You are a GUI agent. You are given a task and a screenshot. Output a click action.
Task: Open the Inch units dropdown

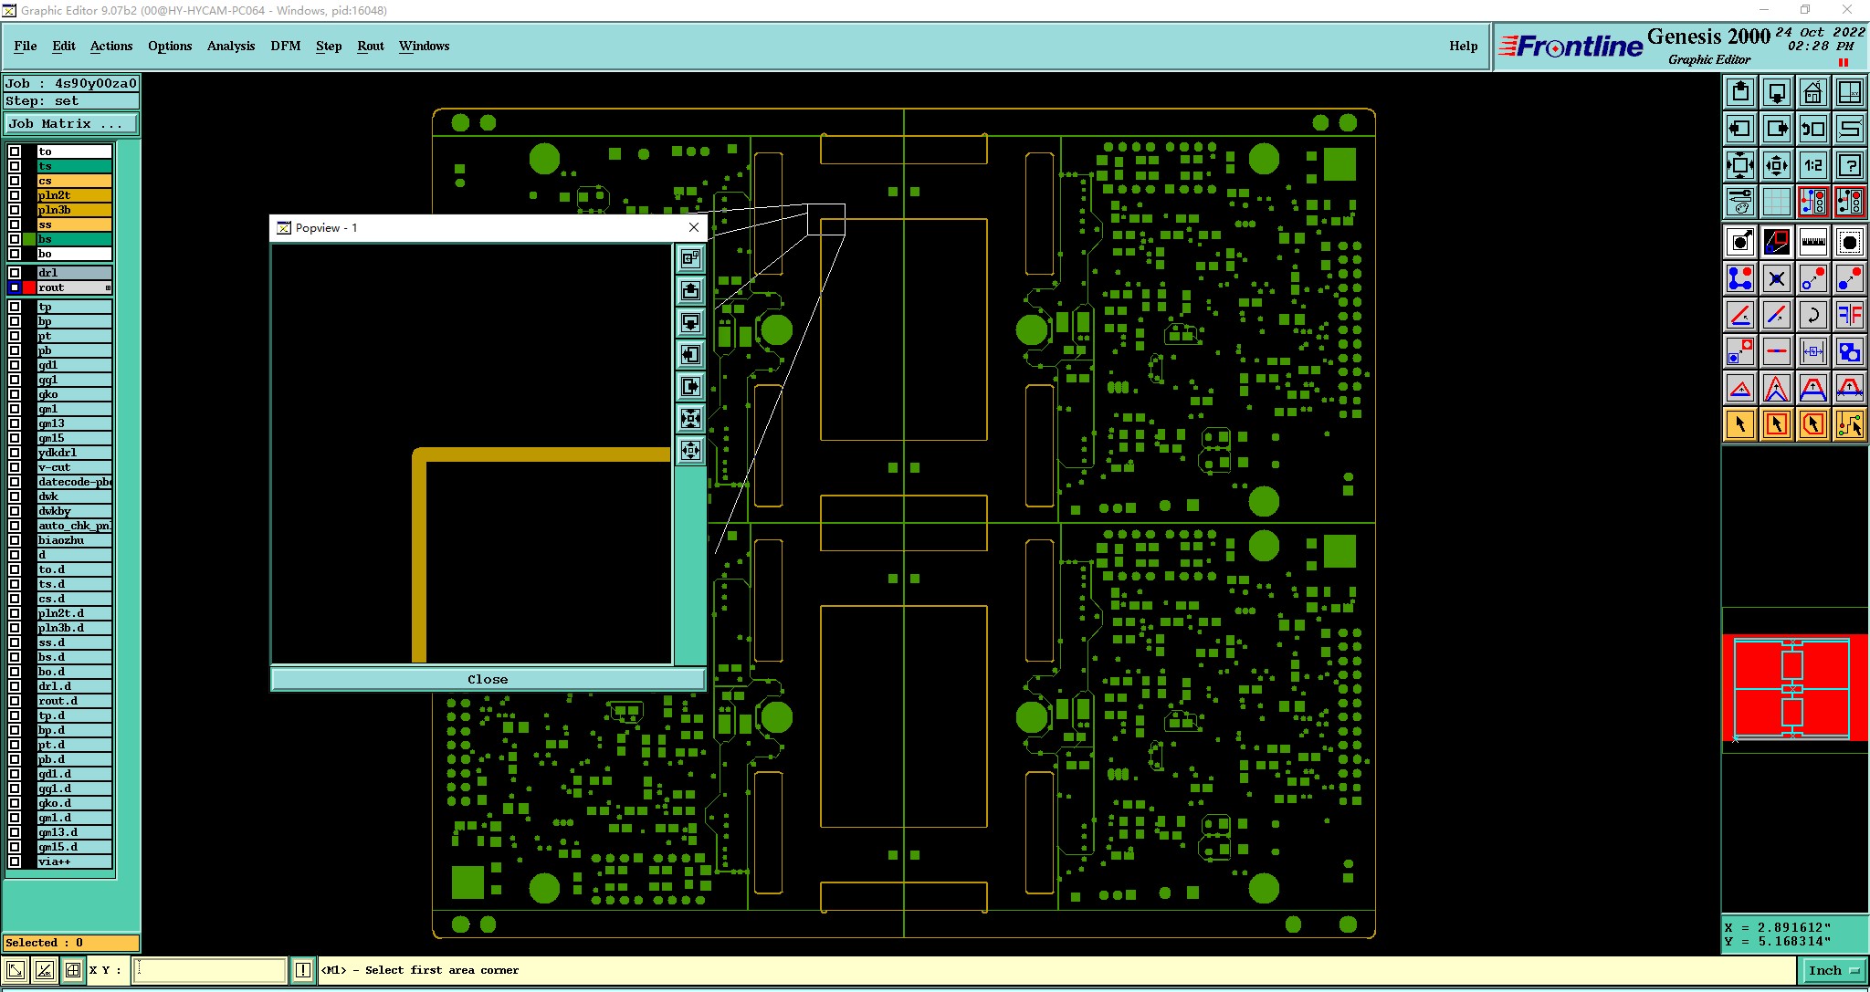tap(1833, 970)
